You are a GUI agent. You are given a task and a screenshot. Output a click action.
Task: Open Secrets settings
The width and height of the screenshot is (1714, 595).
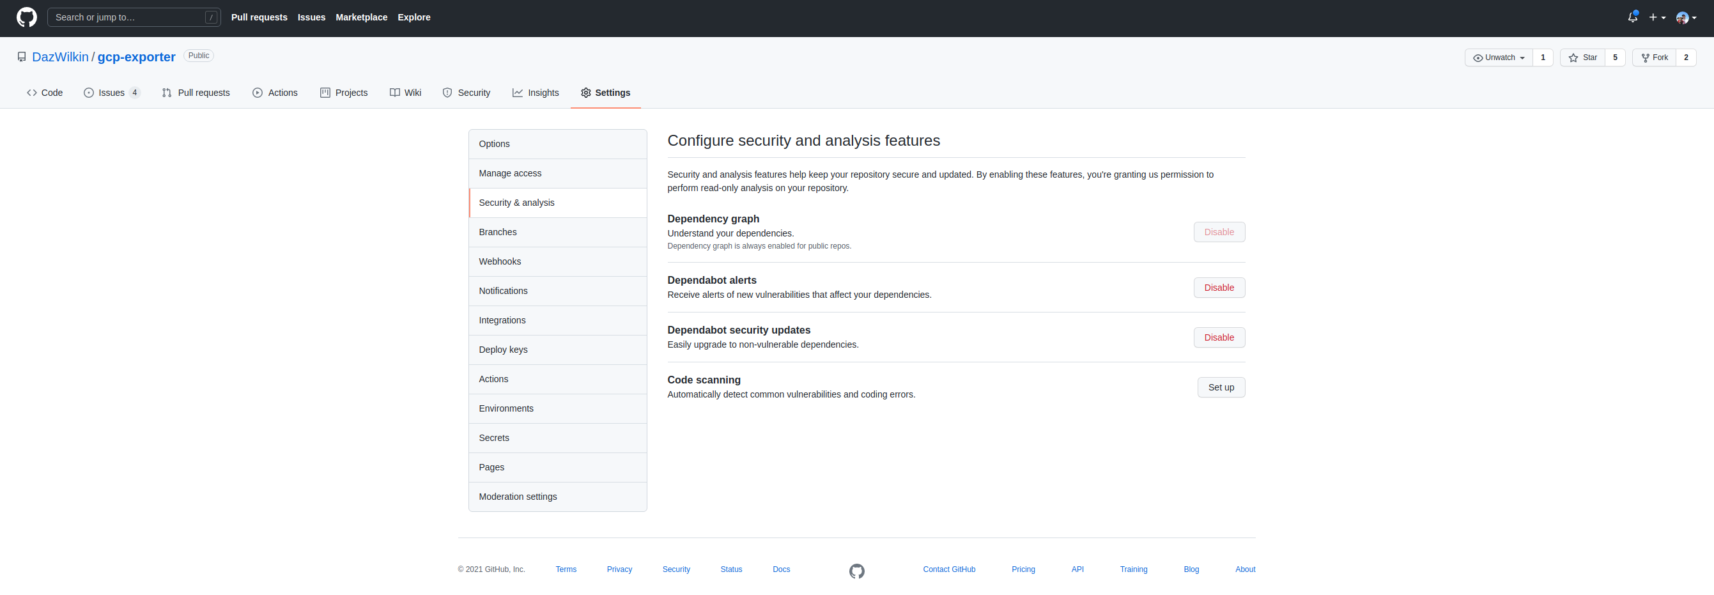tap(557, 437)
